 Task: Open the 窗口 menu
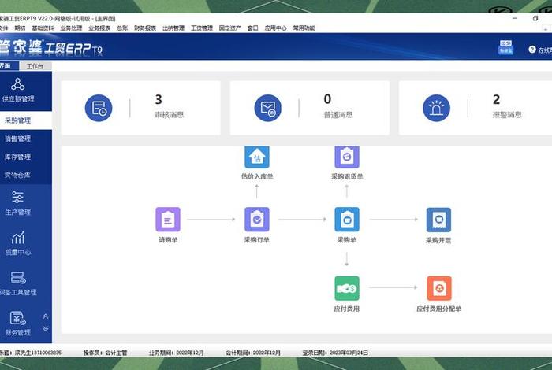[252, 28]
